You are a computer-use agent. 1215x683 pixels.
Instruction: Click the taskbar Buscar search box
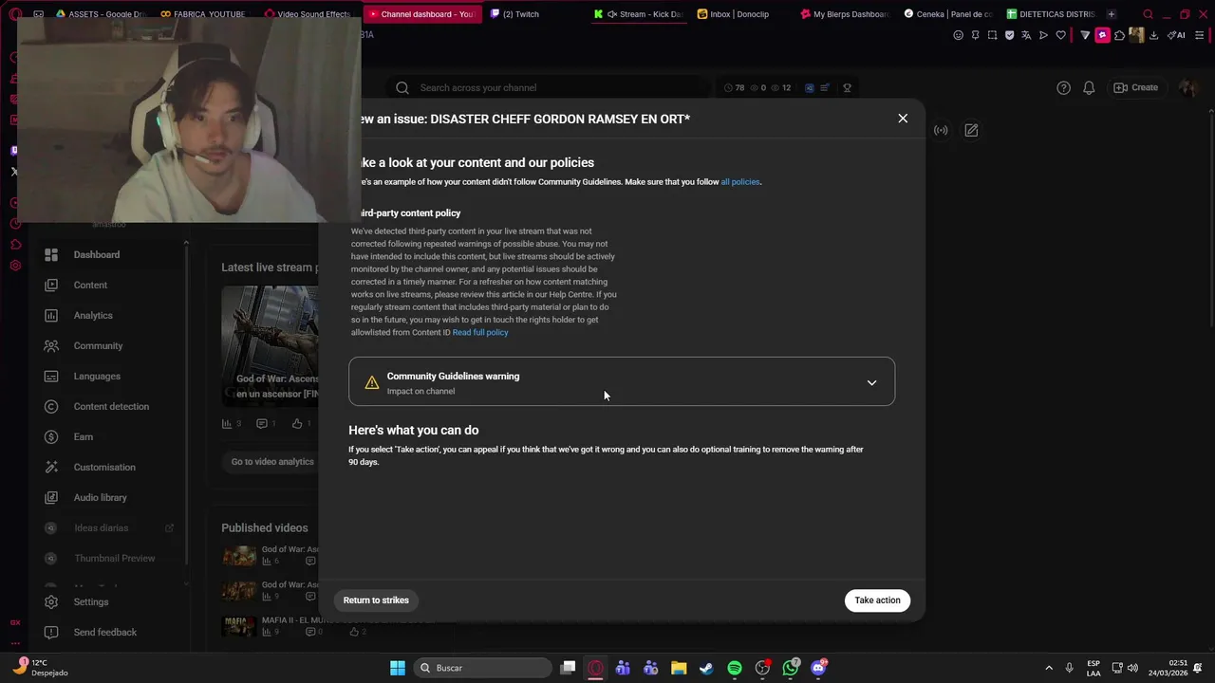[482, 668]
